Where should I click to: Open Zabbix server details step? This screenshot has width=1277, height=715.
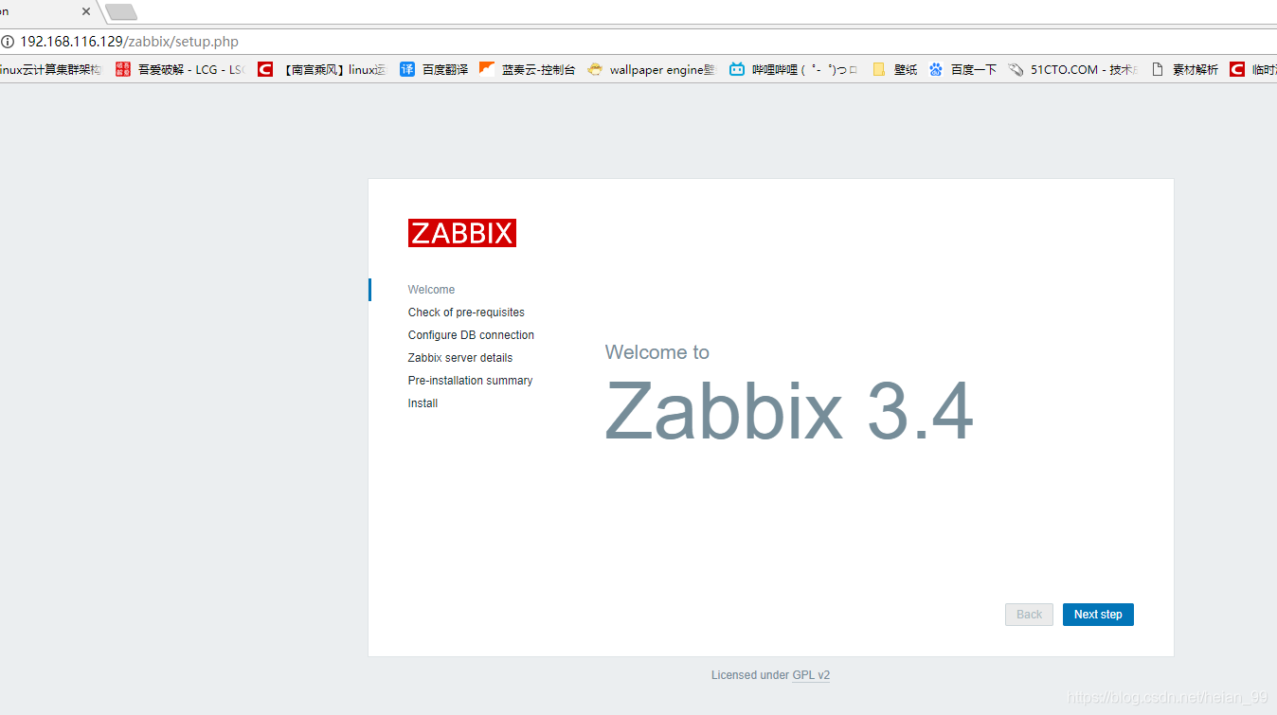(x=460, y=358)
